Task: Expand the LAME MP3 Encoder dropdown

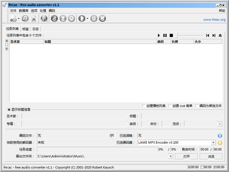Action: (x=213, y=143)
